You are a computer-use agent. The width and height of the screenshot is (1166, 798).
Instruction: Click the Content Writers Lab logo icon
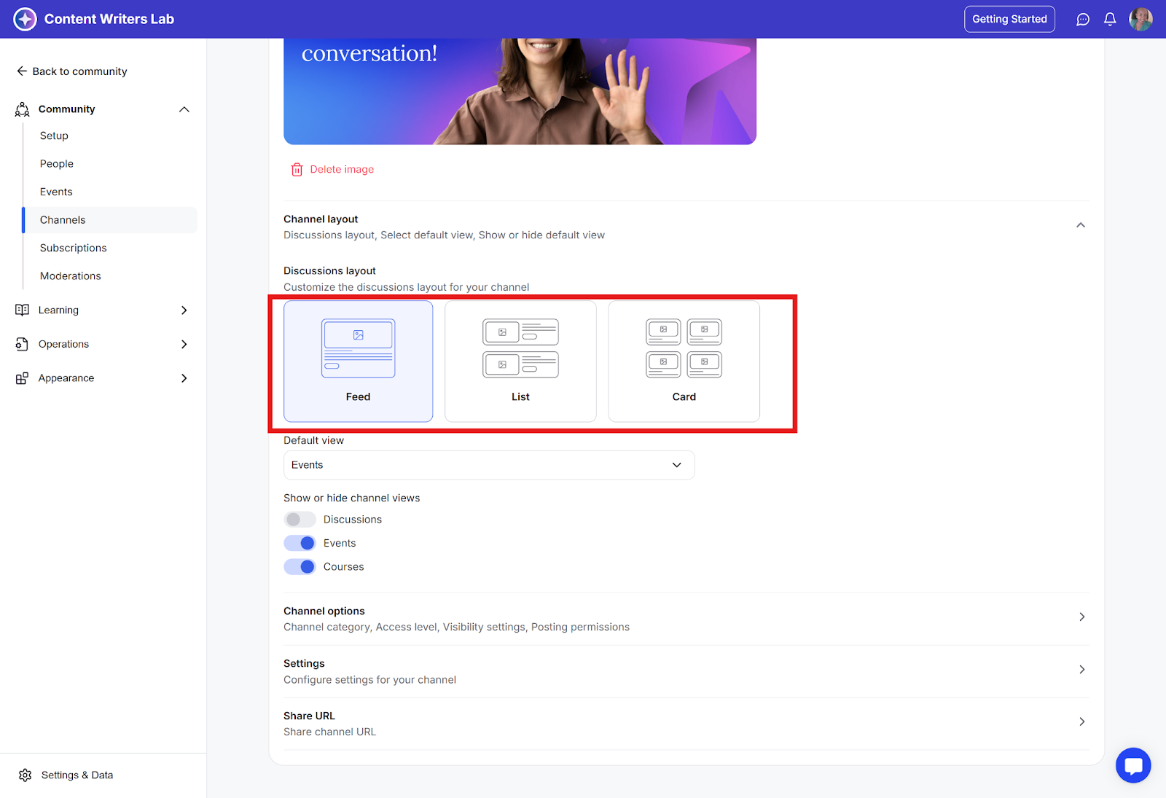25,19
